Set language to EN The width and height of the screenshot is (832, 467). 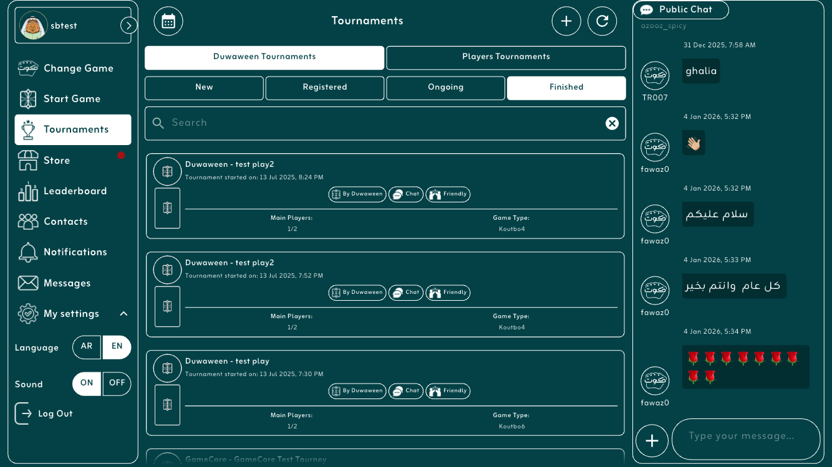[x=117, y=347]
